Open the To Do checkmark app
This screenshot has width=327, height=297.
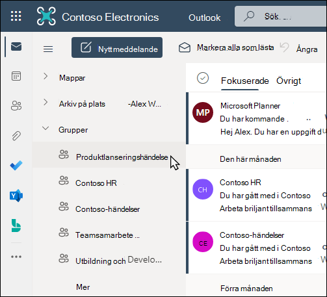pos(16,165)
